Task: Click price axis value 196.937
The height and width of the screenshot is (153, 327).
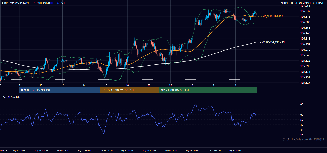Action: (305, 11)
